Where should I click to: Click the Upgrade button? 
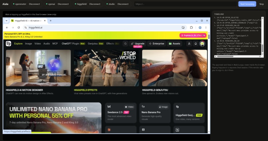(138, 44)
